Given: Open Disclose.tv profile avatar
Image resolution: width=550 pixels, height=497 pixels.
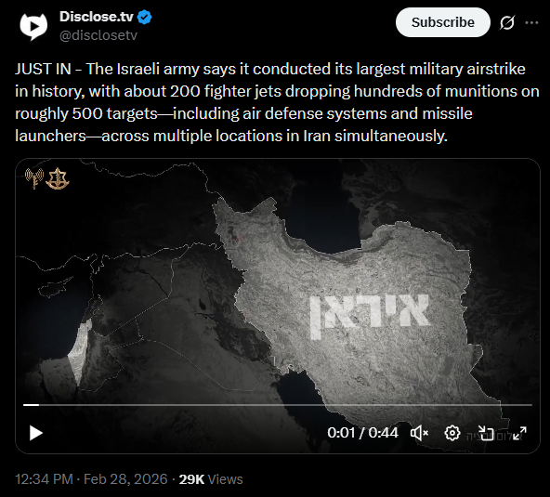Looking at the screenshot, I should coord(33,27).
